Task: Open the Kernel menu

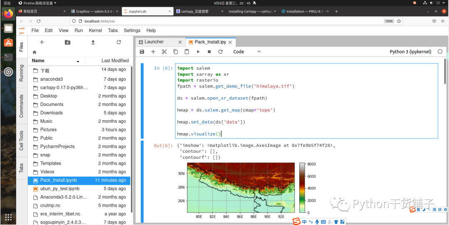Action: tap(95, 30)
